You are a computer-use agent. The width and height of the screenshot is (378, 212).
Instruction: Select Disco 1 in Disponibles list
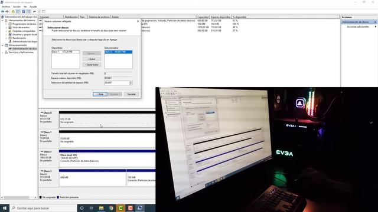(x=66, y=52)
